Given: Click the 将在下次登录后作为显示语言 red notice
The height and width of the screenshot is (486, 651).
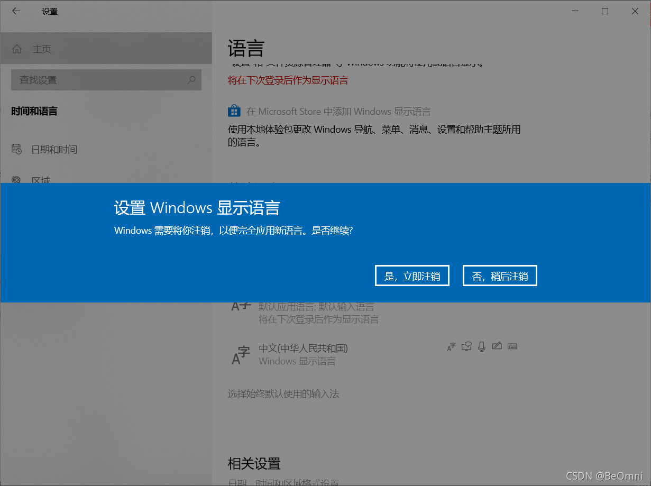Looking at the screenshot, I should [288, 80].
